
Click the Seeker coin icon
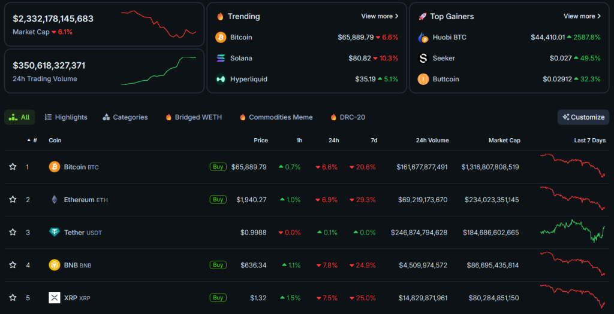pos(423,58)
